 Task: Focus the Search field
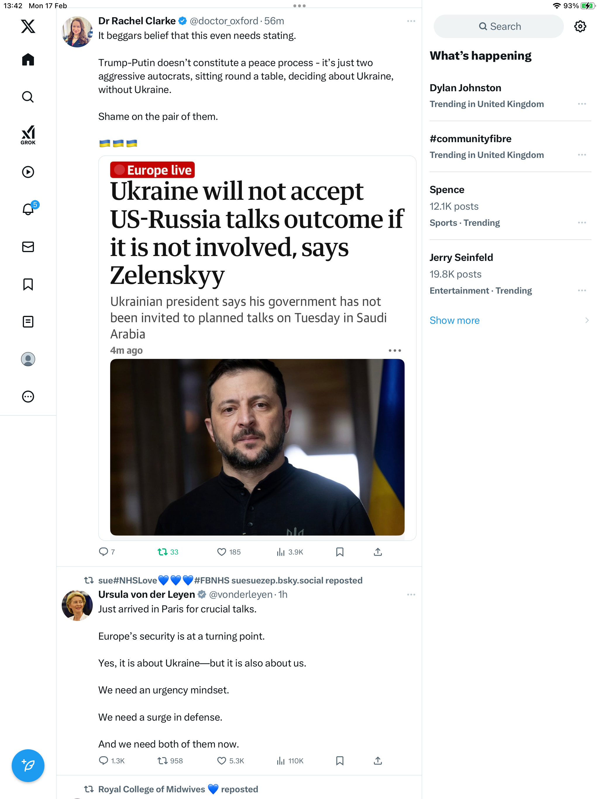(x=499, y=26)
